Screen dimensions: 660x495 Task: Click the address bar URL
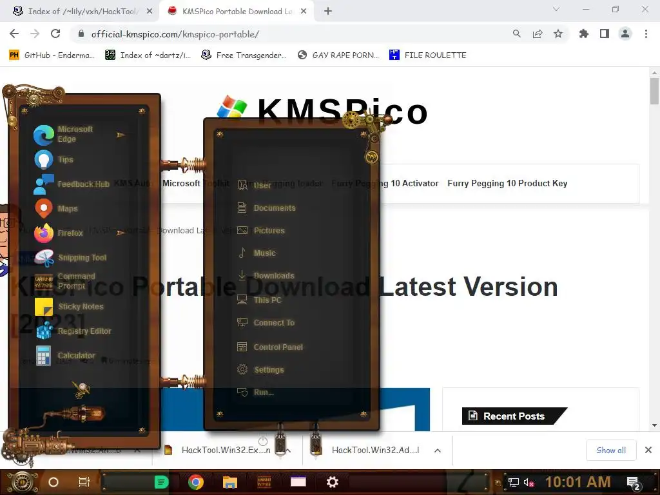(x=175, y=34)
